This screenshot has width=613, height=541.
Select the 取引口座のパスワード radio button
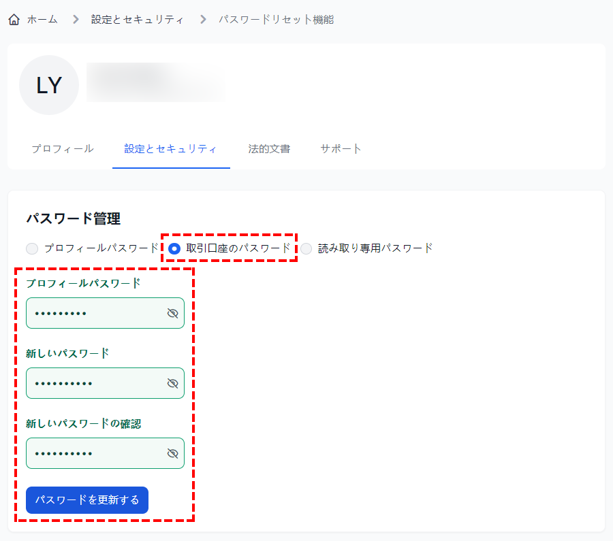[x=174, y=248]
